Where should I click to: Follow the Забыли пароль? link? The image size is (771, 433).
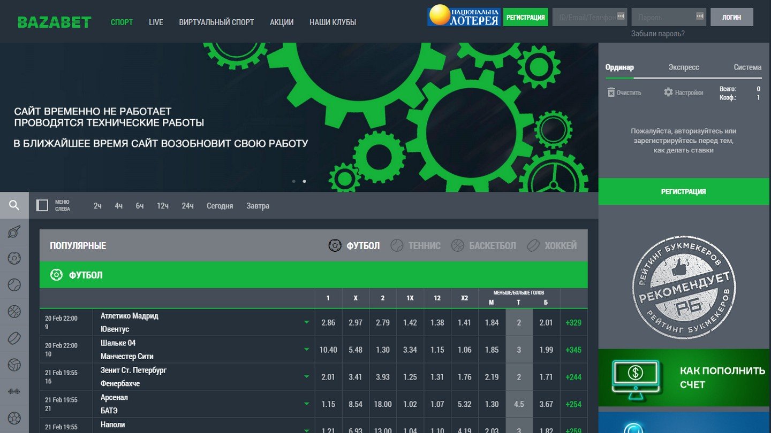click(658, 34)
